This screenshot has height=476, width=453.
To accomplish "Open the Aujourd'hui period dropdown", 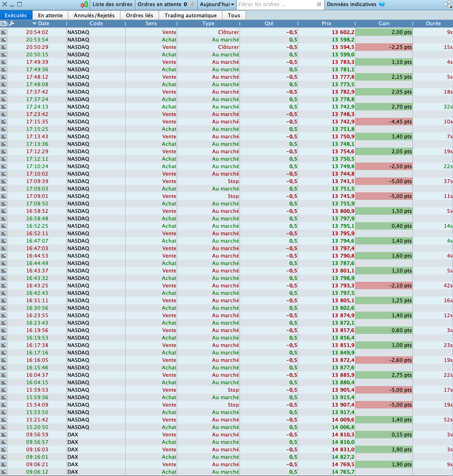I will (x=217, y=4).
